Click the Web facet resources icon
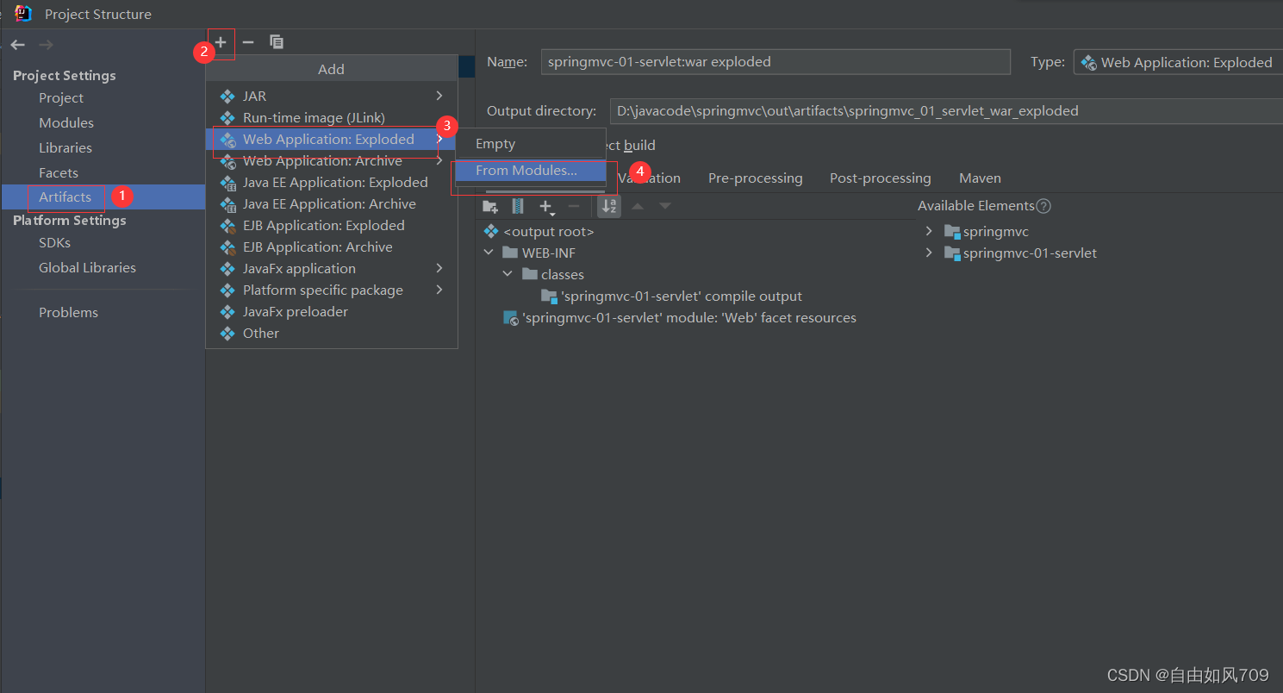 (510, 318)
